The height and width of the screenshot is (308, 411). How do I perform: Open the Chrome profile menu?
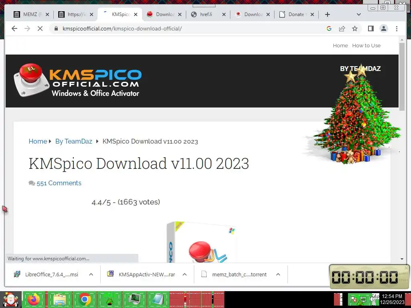384,28
